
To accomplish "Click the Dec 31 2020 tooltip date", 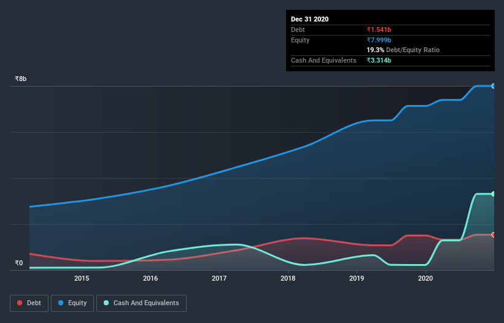I will coord(309,19).
